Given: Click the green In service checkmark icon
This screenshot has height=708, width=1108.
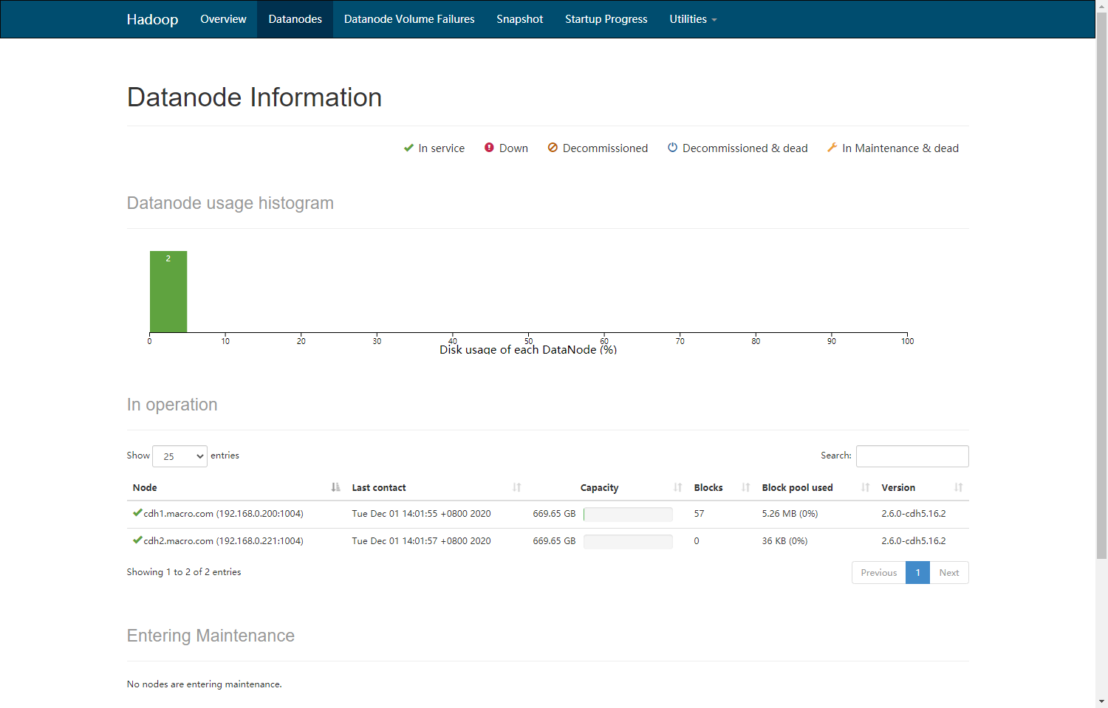Looking at the screenshot, I should point(408,148).
